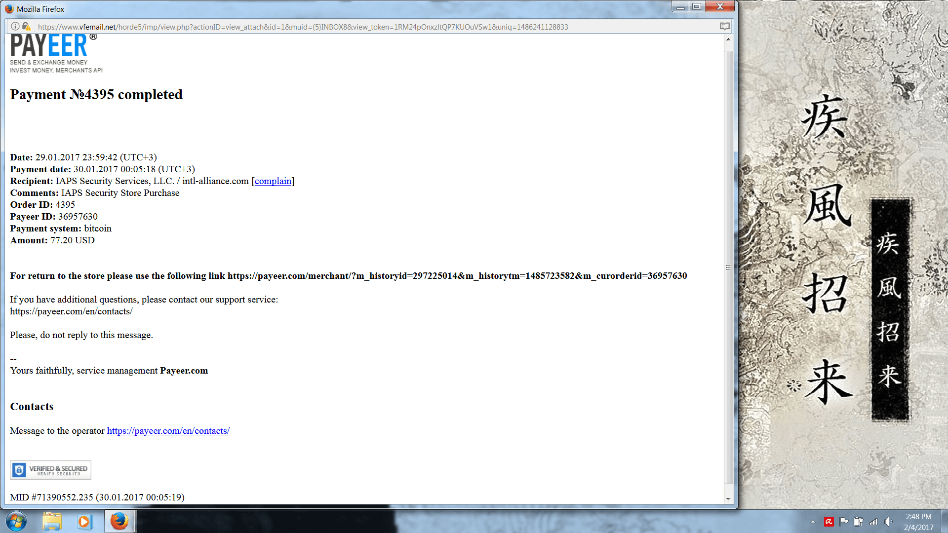Open Windows Media Player from taskbar
948x533 pixels.
point(84,521)
